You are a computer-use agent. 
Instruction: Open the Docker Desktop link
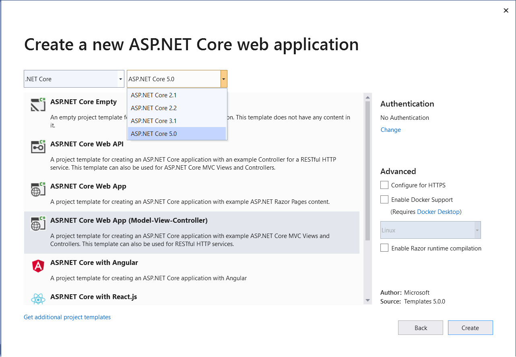438,212
